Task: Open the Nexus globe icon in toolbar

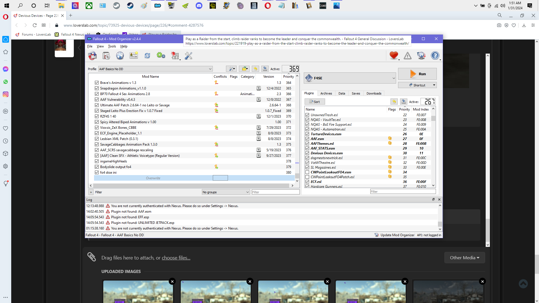Action: coord(120,56)
